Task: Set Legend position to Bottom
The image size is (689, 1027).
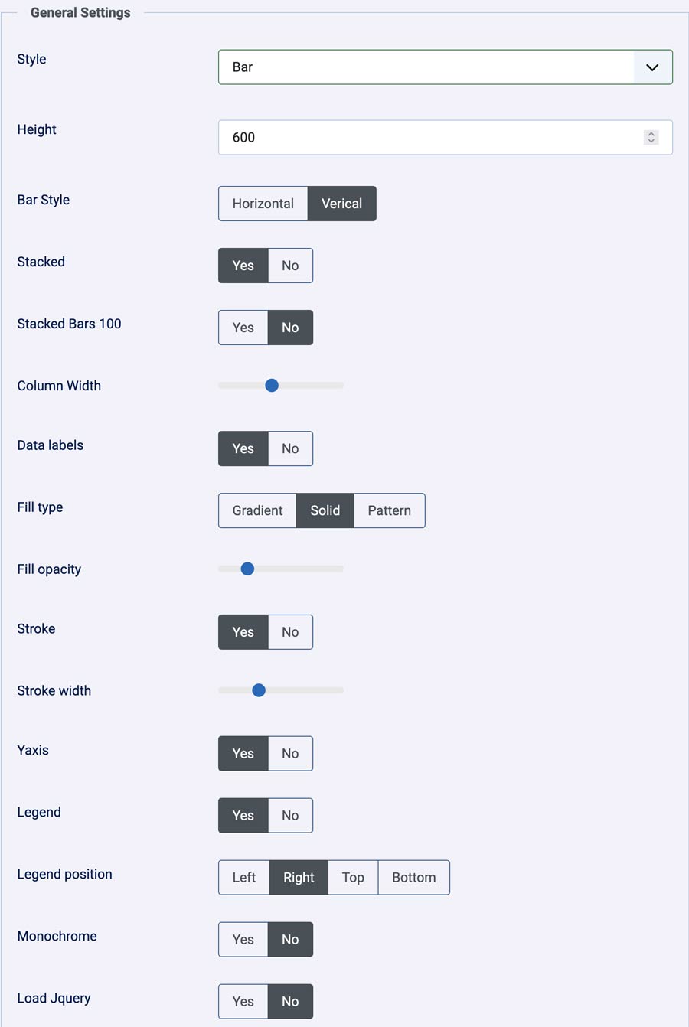Action: point(413,878)
